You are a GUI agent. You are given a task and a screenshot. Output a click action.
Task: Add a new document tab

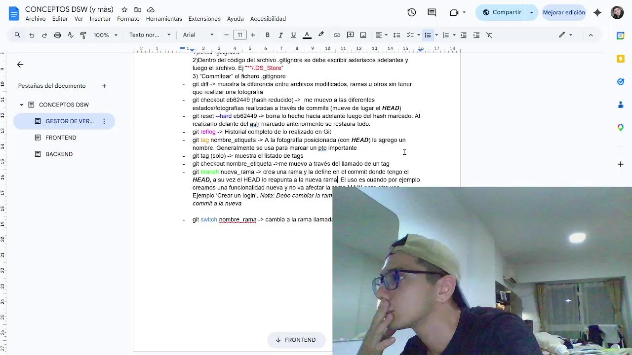[104, 86]
